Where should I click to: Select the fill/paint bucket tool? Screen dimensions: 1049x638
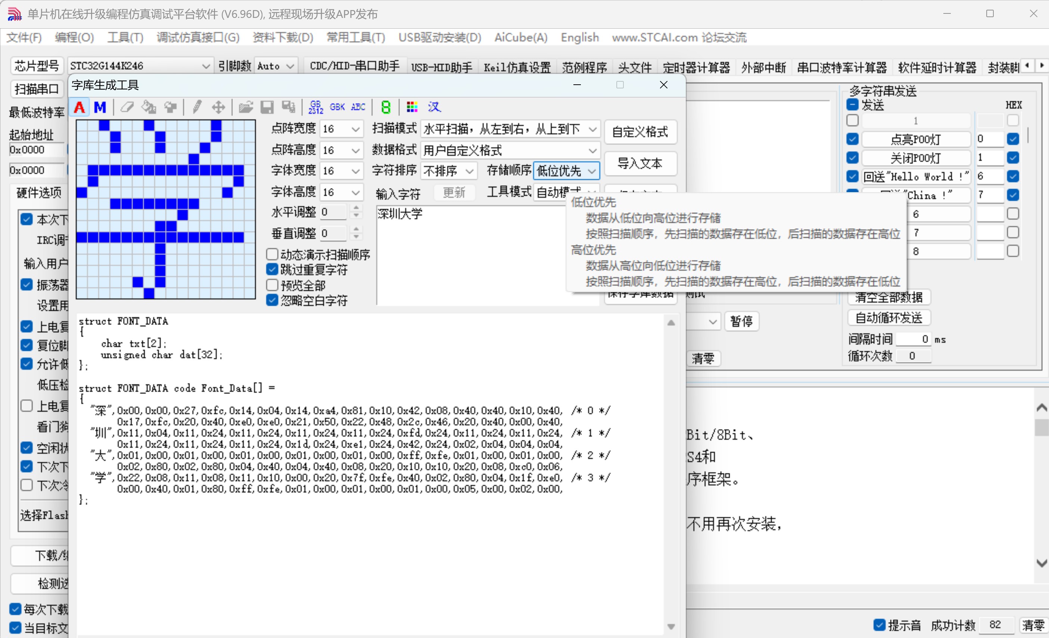[x=148, y=107]
